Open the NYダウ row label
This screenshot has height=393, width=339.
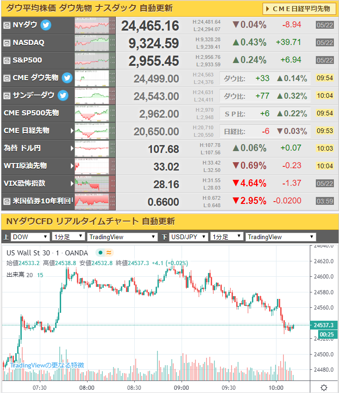pos(25,25)
